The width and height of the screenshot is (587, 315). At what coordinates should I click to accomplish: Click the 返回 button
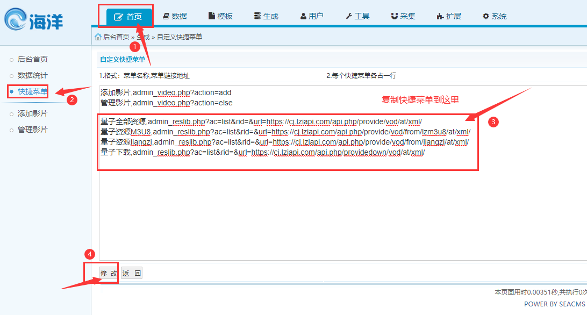[x=132, y=273]
